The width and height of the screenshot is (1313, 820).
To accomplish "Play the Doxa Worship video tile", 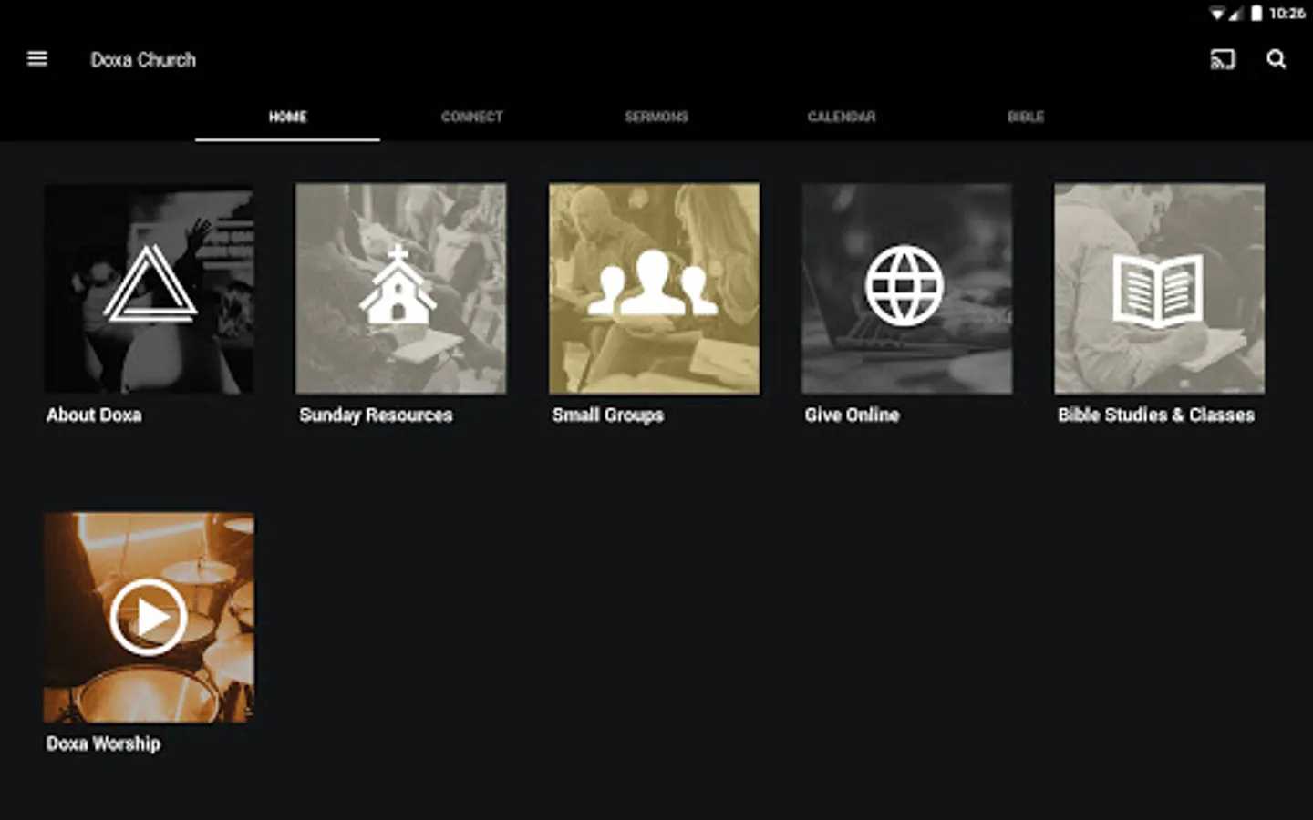I will tap(150, 618).
